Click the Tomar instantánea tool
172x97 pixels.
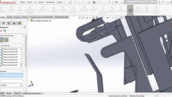click(147, 10)
